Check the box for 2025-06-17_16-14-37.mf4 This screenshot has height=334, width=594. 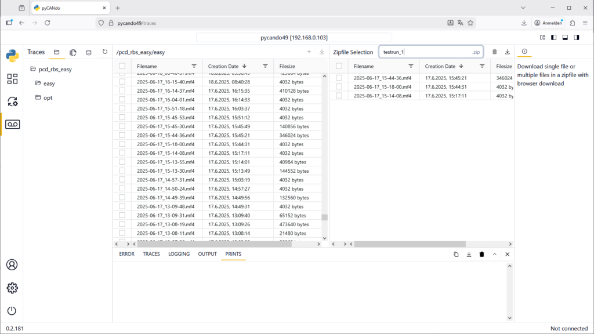coord(122,91)
